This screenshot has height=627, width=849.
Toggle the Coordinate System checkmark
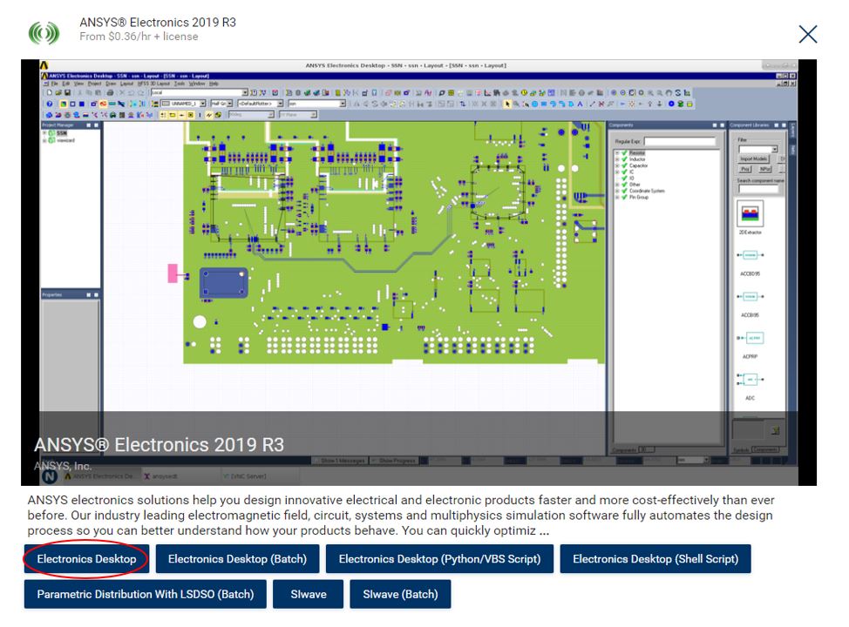click(x=624, y=191)
